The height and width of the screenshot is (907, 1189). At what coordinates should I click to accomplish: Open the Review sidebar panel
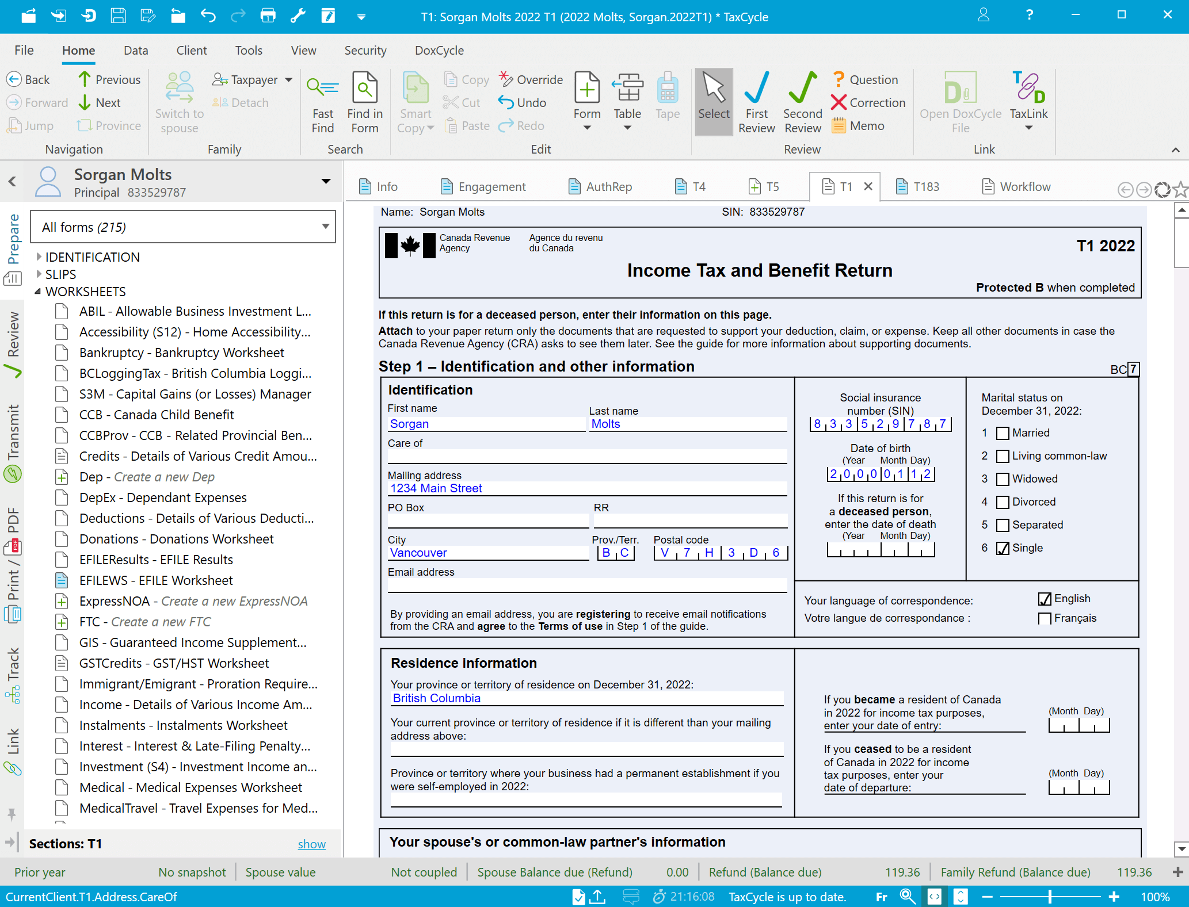click(x=13, y=344)
